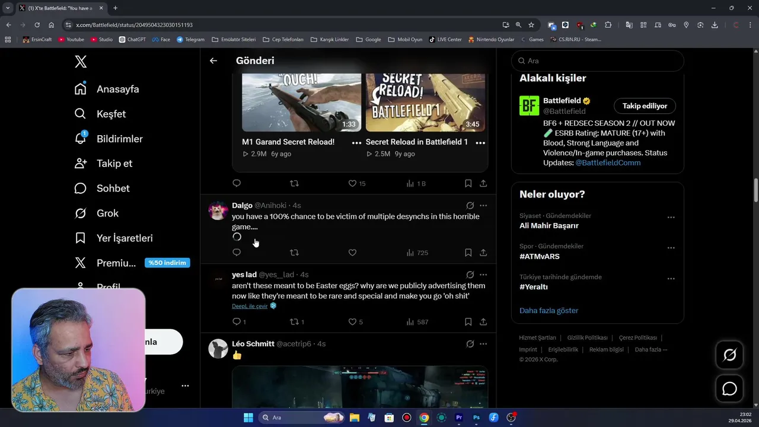The width and height of the screenshot is (759, 427).
Task: Open floating Grok button
Action: tap(729, 355)
